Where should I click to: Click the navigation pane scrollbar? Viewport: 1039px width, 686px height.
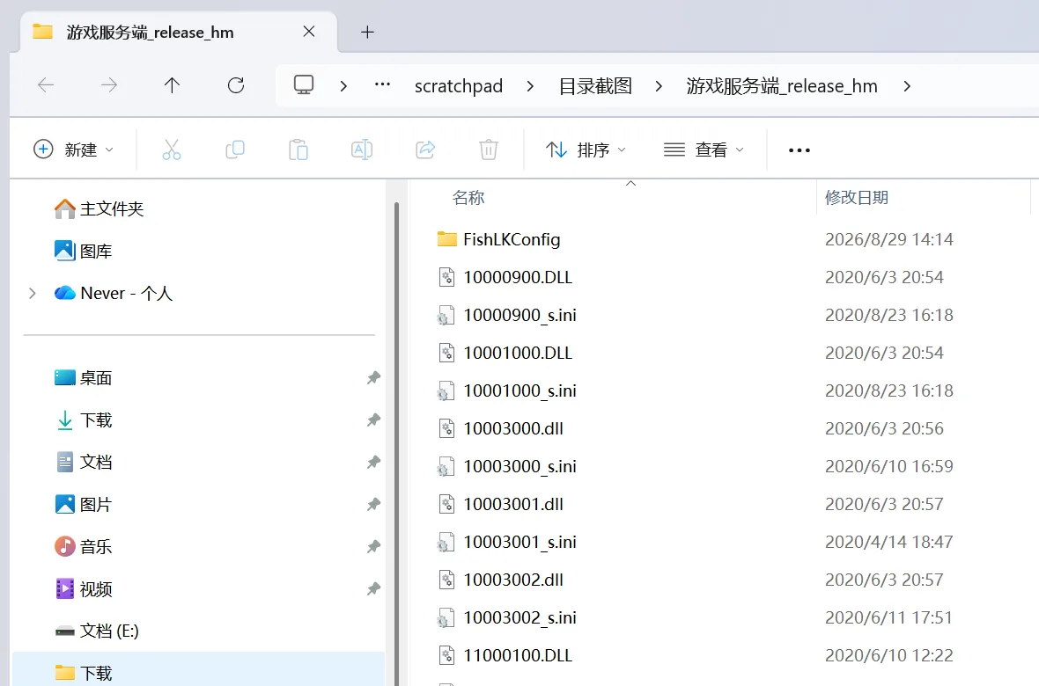click(x=396, y=443)
